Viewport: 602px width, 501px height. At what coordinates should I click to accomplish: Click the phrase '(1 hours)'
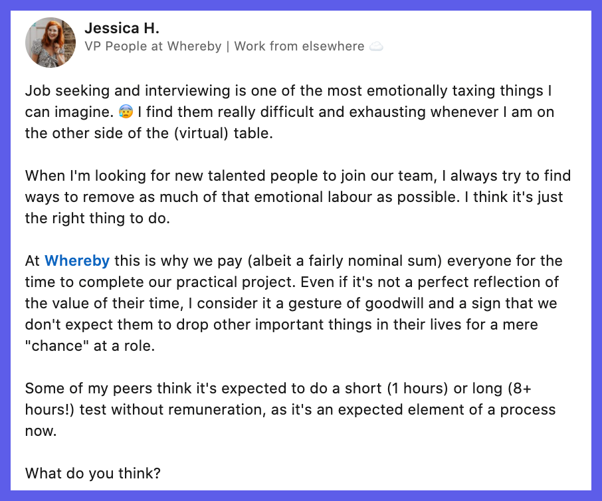point(417,389)
